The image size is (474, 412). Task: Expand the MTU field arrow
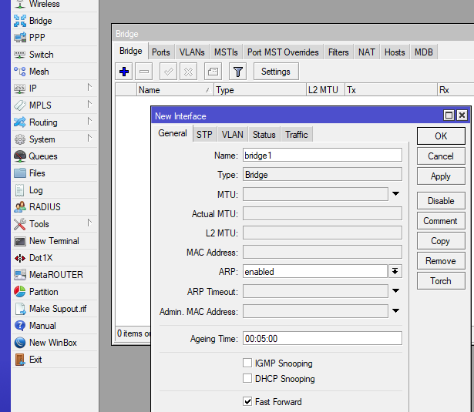click(x=395, y=194)
